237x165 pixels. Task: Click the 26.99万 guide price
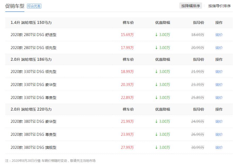coord(198,134)
